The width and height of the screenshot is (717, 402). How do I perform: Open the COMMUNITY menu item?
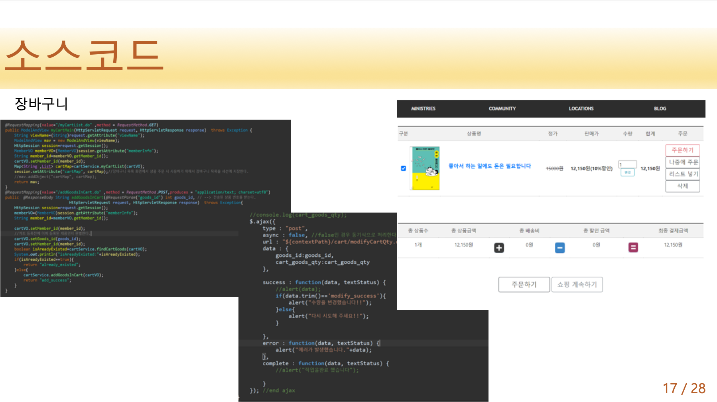click(x=502, y=108)
